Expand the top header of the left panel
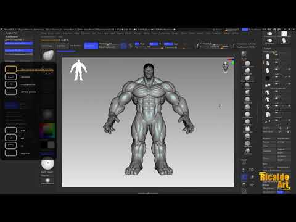The height and width of the screenshot is (222, 296). [x=10, y=33]
